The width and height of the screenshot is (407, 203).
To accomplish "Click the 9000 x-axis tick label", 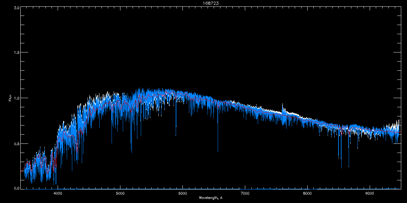I will [x=370, y=194].
